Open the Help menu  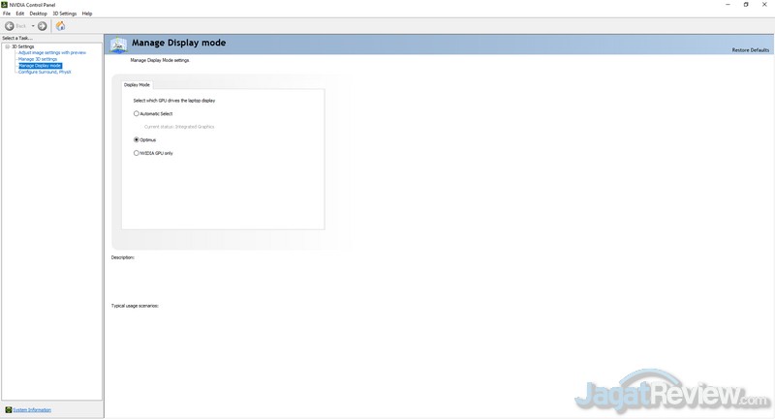[87, 14]
